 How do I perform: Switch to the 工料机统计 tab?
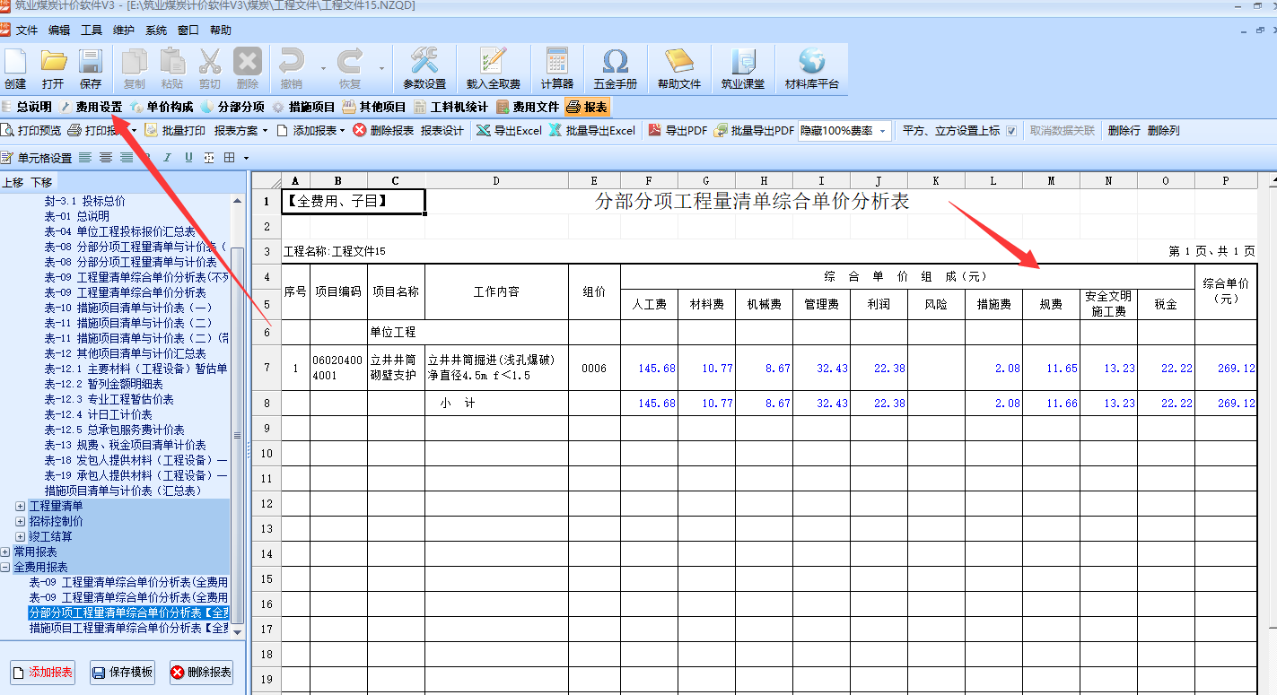tap(450, 108)
